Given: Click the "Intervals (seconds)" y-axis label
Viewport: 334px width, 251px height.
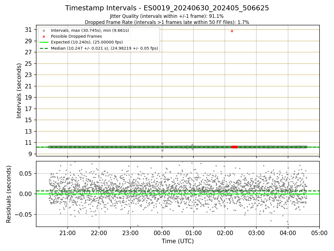Looking at the screenshot, I should tap(19, 91).
